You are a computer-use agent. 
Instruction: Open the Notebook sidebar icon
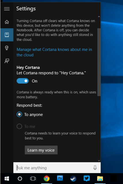[x=7, y=35]
